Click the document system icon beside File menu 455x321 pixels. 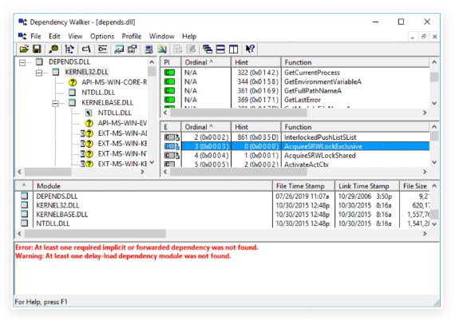coord(22,36)
